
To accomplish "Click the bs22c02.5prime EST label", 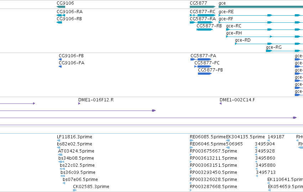I will click(x=77, y=165).
